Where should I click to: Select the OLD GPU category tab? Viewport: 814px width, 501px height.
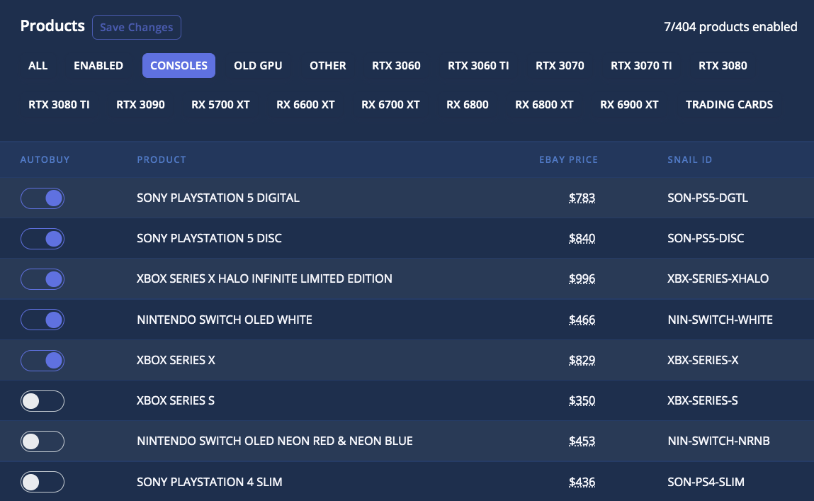point(258,66)
